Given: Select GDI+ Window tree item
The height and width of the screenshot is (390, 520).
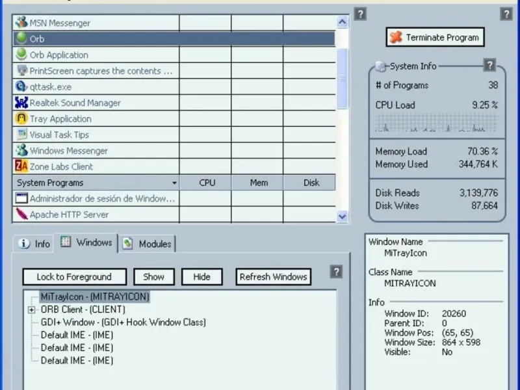Looking at the screenshot, I should tap(123, 322).
